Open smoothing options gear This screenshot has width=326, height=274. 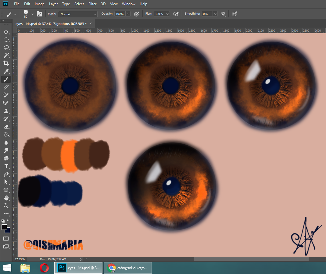223,14
